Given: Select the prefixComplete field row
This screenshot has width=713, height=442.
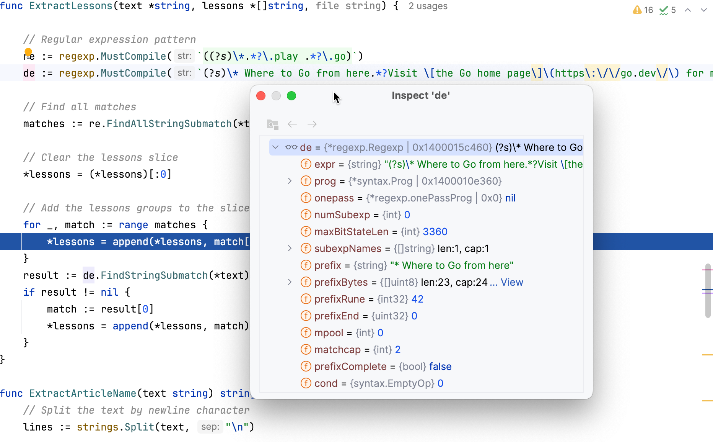Looking at the screenshot, I should tap(383, 367).
